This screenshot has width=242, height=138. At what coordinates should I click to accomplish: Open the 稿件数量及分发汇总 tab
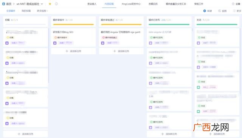point(176,4)
